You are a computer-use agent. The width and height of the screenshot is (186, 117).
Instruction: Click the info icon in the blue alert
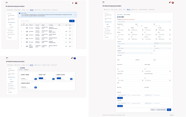20,13
